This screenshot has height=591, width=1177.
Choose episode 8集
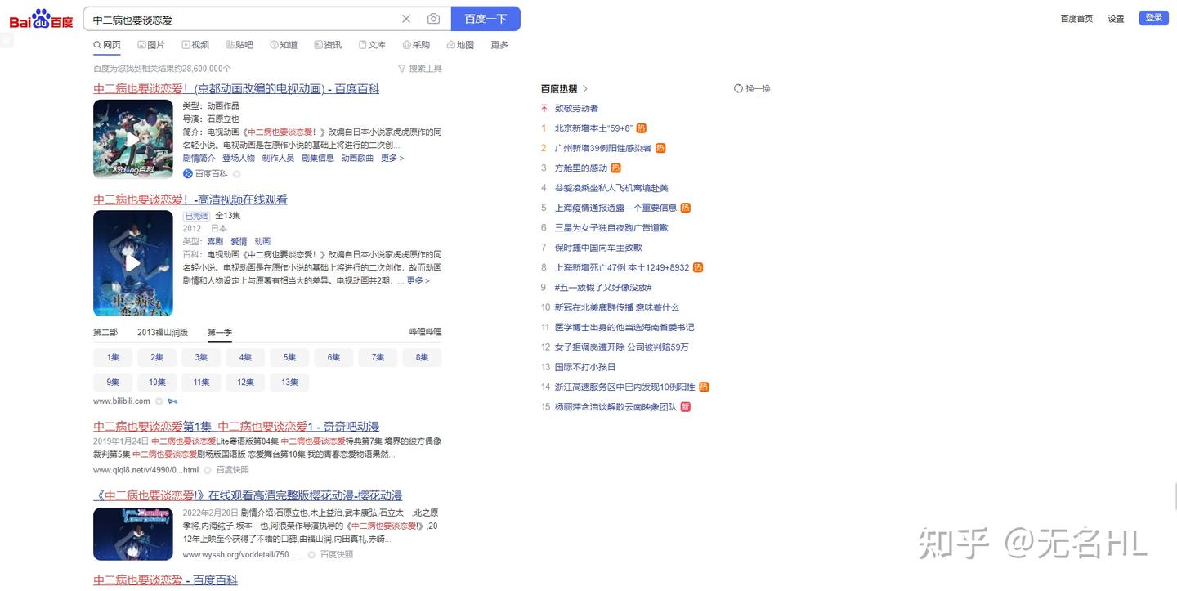422,357
